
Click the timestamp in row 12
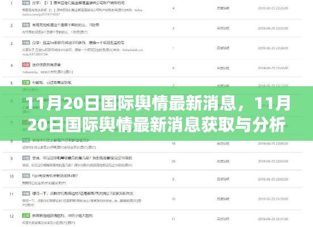pos(273,219)
